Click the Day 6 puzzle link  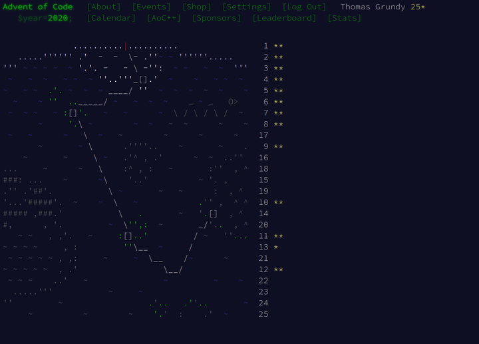click(x=265, y=102)
